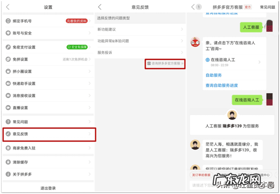Tap the 完善我的资料 red badge
This screenshot has width=280, height=194.
(77, 21)
